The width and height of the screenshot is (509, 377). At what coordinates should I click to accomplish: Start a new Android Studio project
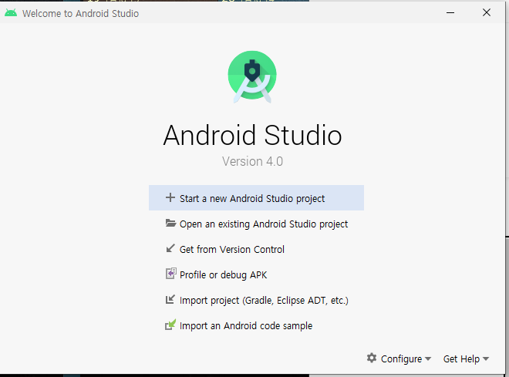256,198
